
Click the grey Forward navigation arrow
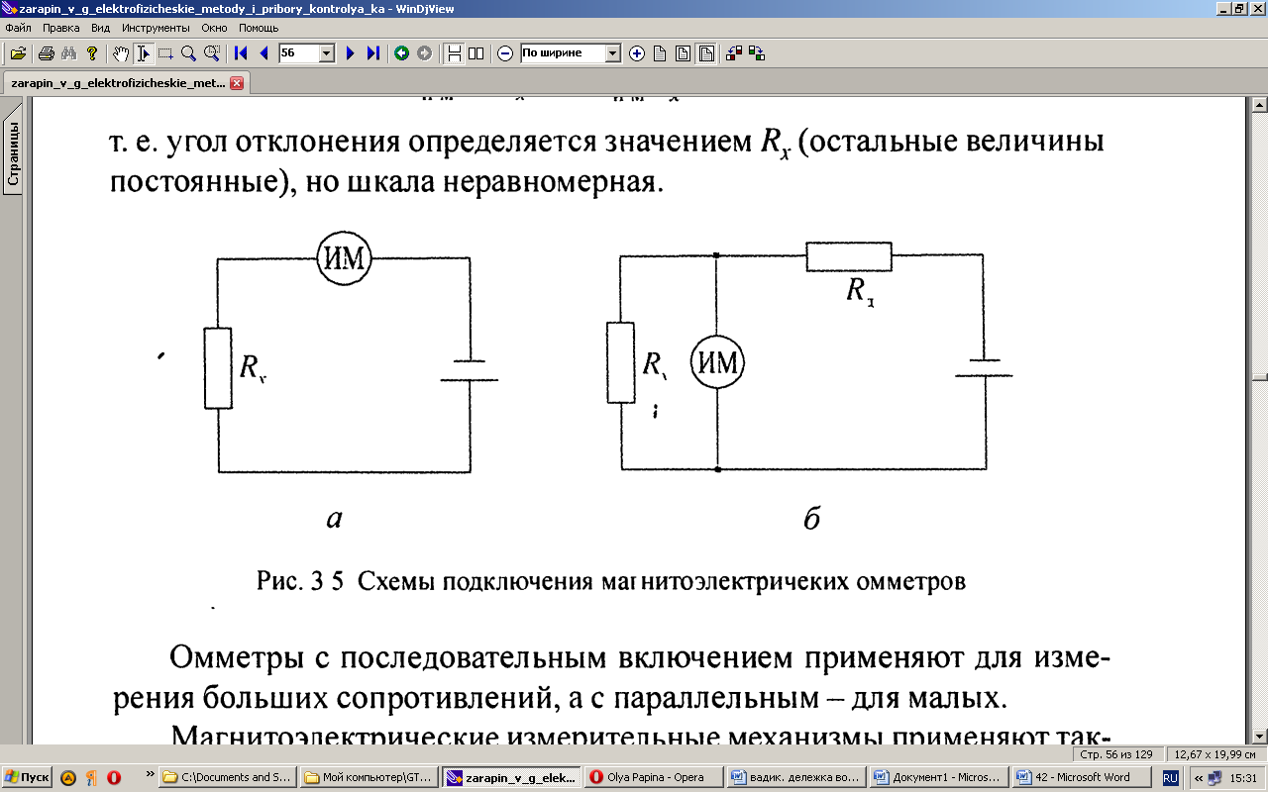click(x=424, y=53)
